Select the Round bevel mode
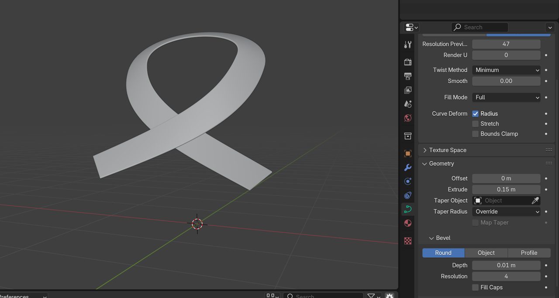This screenshot has height=298, width=559. [443, 253]
